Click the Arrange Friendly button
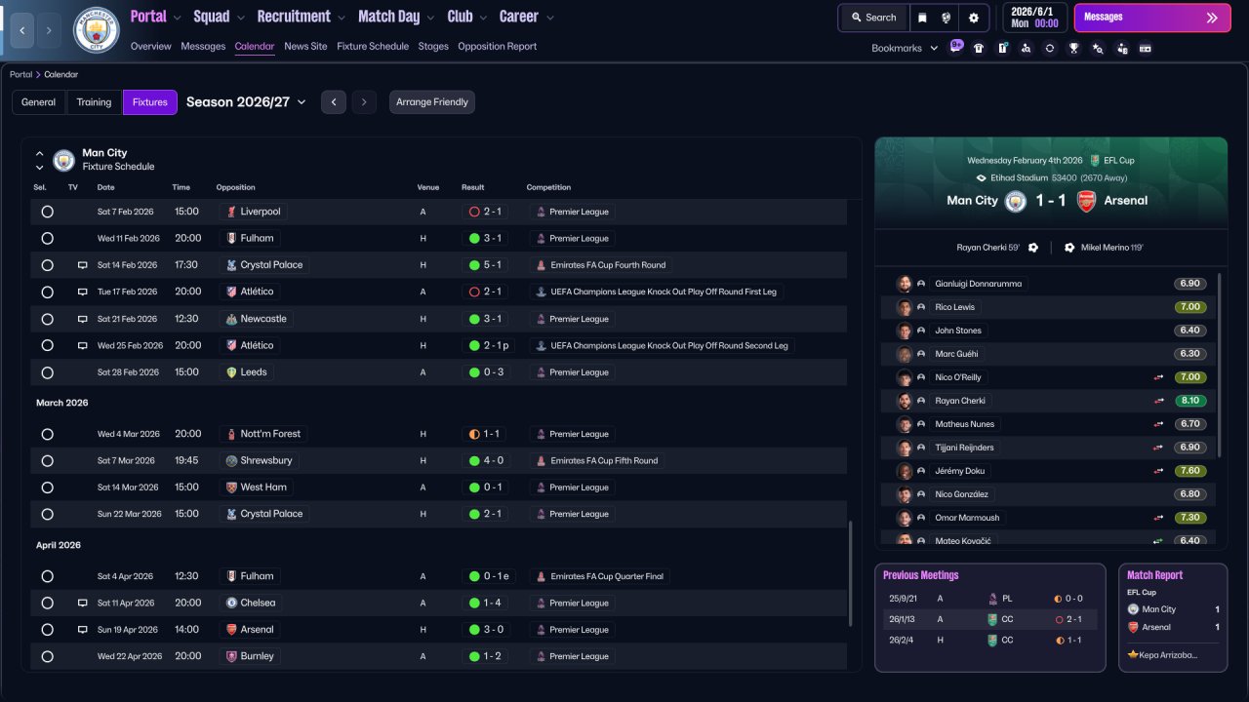This screenshot has width=1249, height=702. point(432,102)
